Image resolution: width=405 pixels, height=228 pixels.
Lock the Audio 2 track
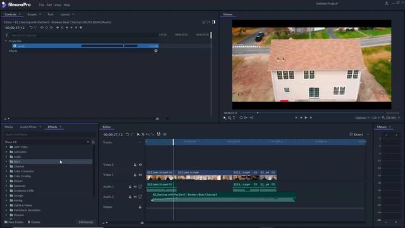130,197
